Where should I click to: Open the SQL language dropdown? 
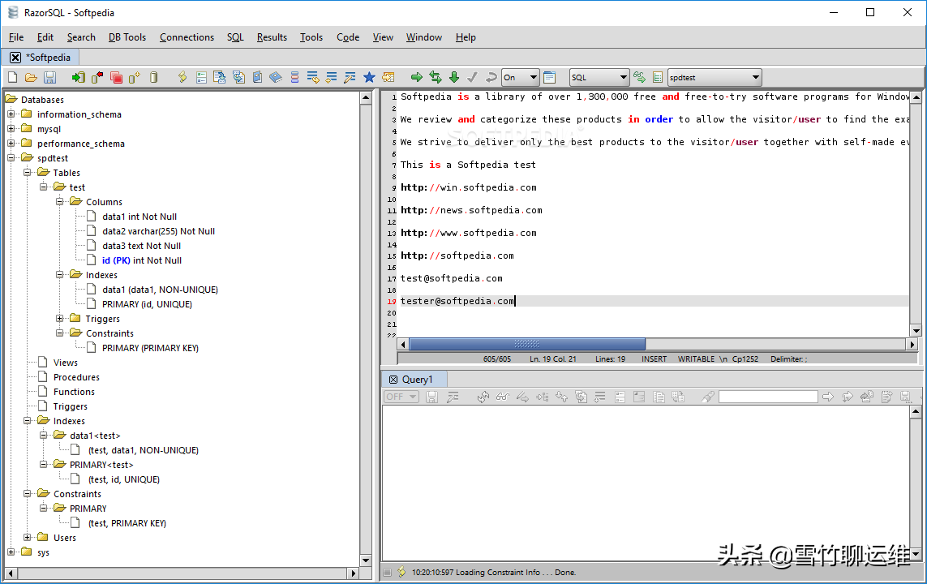599,77
